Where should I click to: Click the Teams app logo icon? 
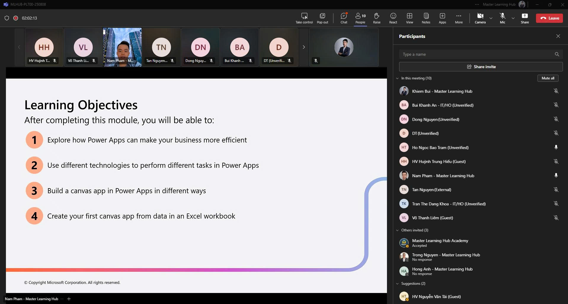[6, 4]
